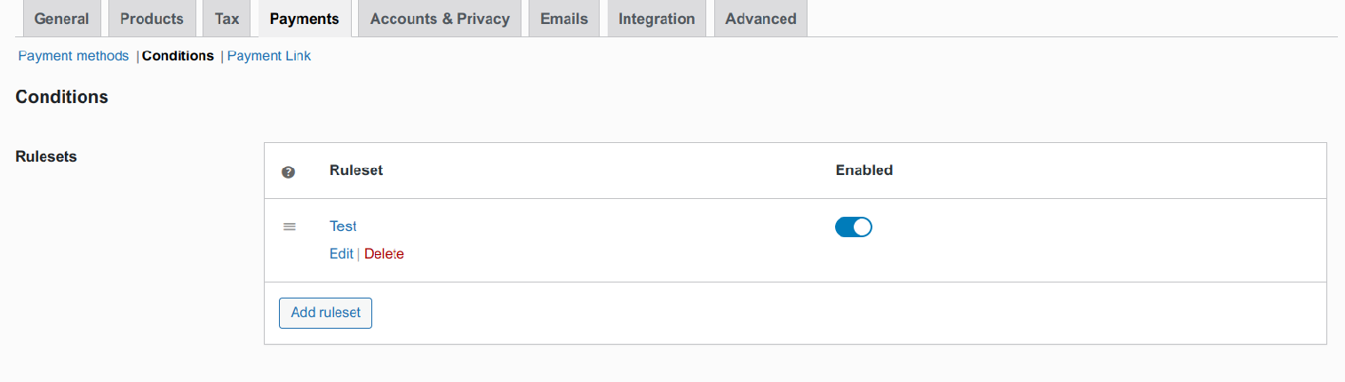Open the General settings tab
This screenshot has width=1345, height=382.
click(61, 19)
